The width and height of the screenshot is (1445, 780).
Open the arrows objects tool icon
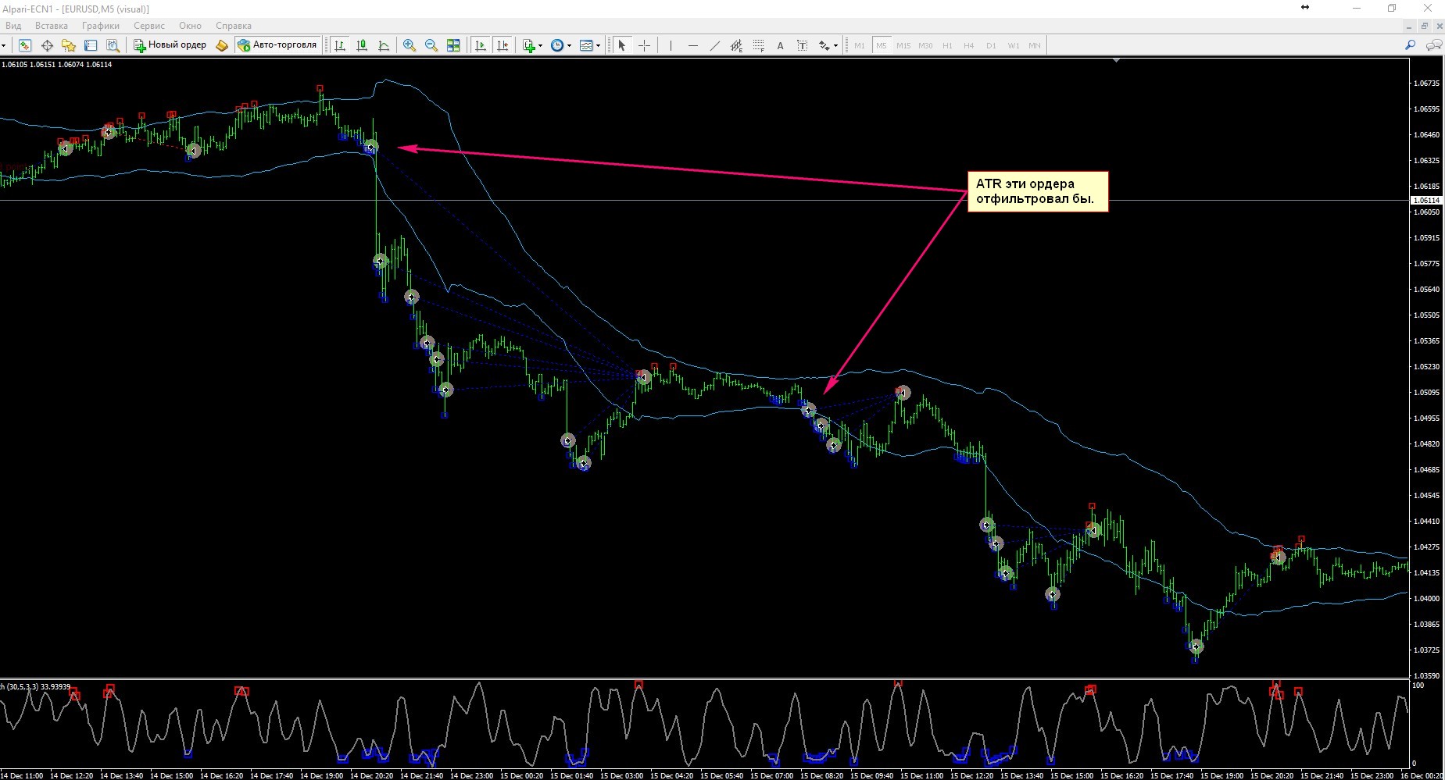pos(824,45)
